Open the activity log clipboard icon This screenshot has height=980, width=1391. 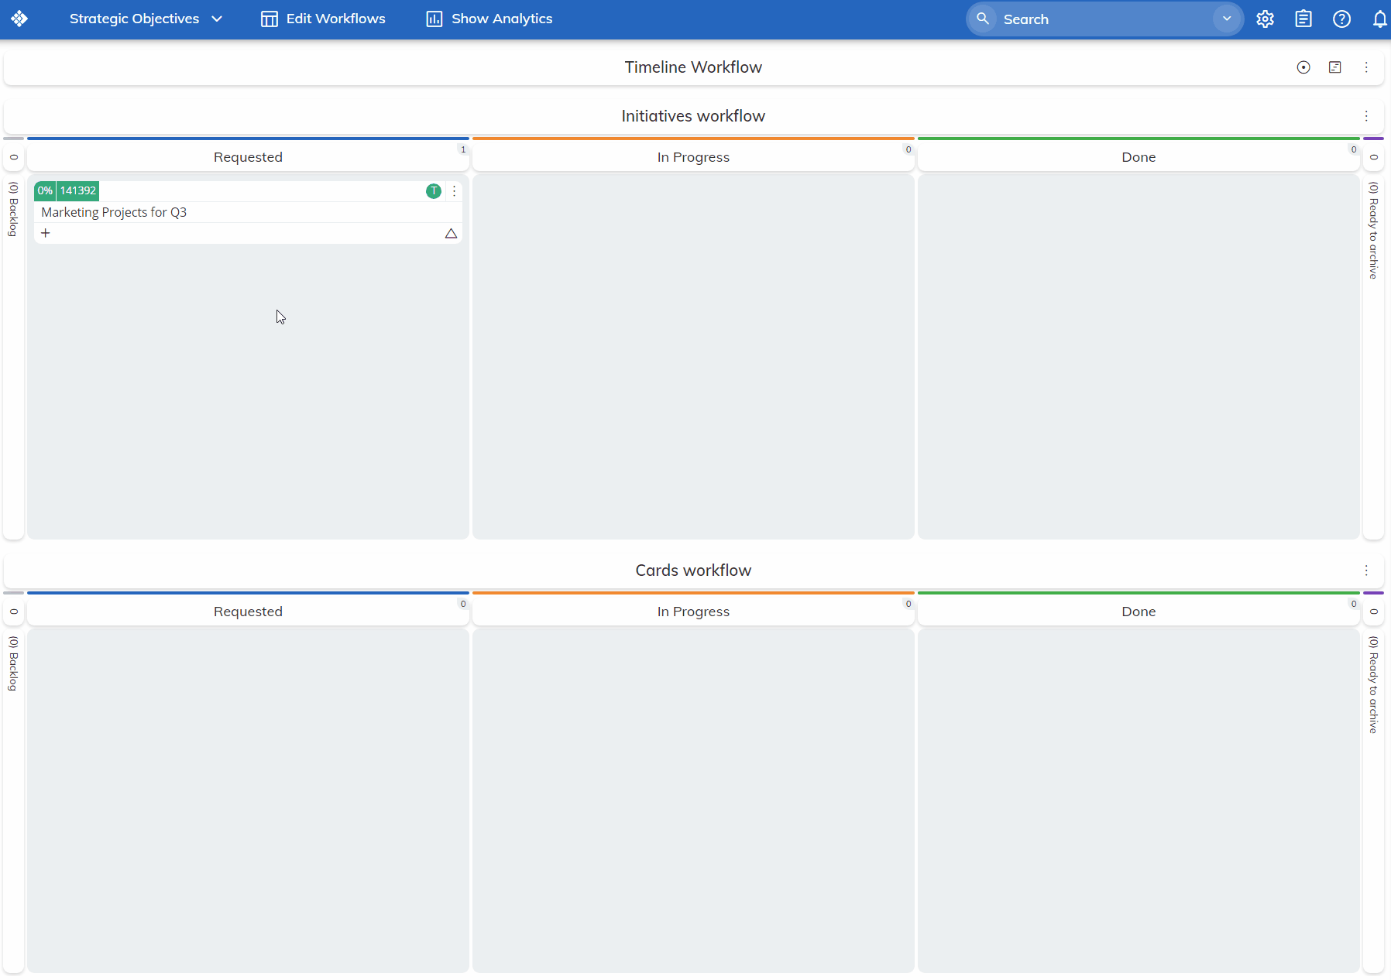[1303, 19]
